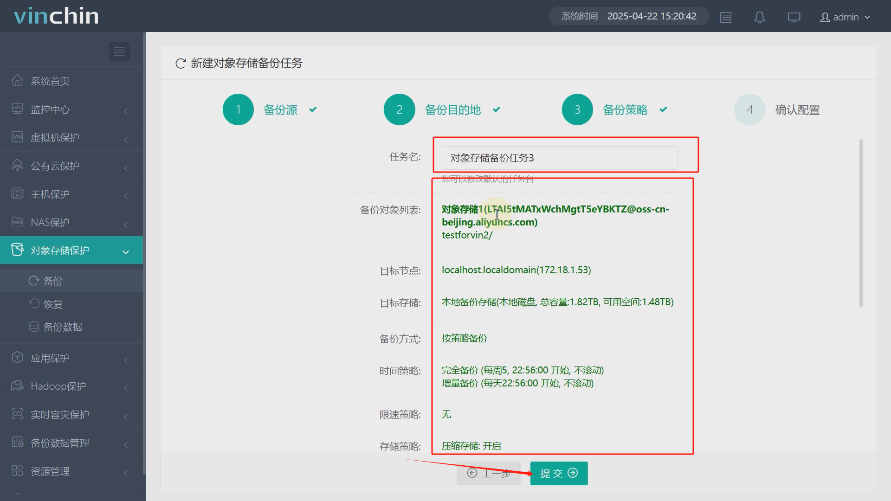
Task: Expand the 监控中心 menu chevron
Action: (126, 111)
